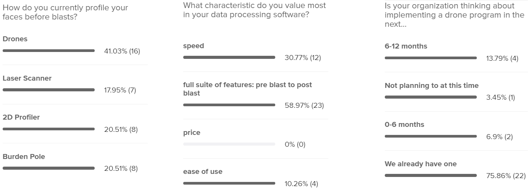
Task: Click the 0-6 months progress bar
Action: 431,136
